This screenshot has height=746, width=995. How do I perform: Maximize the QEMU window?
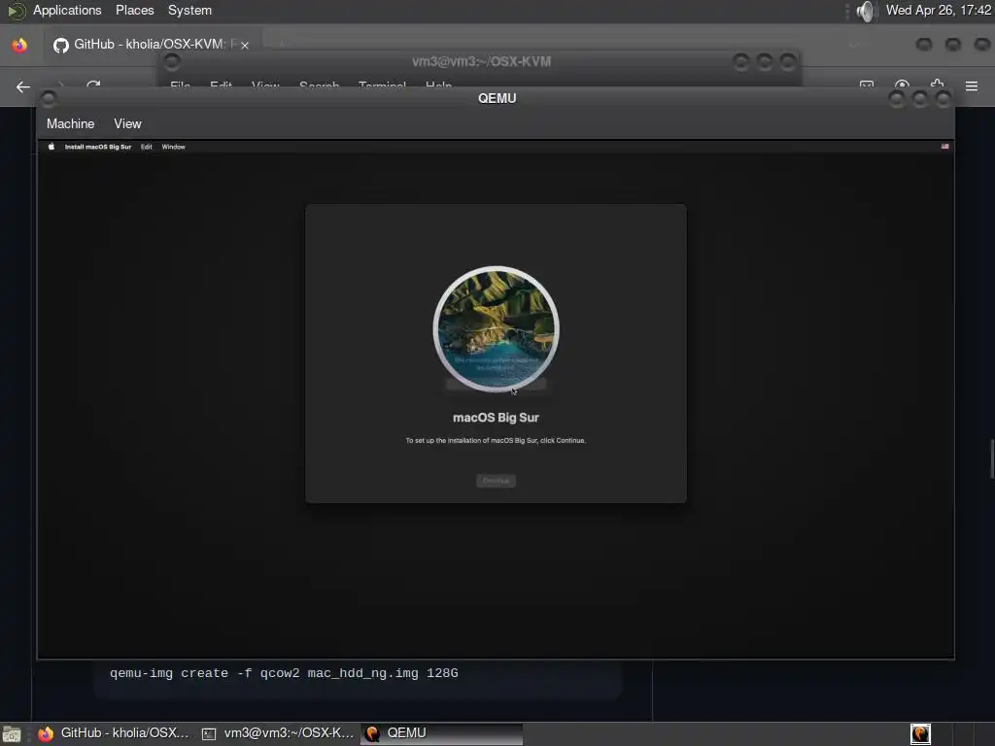coord(920,98)
